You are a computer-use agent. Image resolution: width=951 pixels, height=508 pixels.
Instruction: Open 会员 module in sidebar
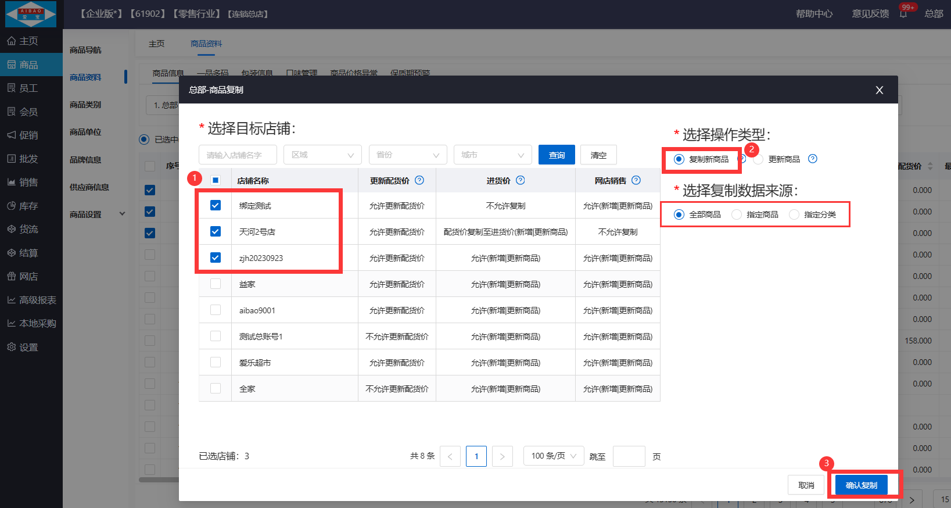tap(31, 112)
